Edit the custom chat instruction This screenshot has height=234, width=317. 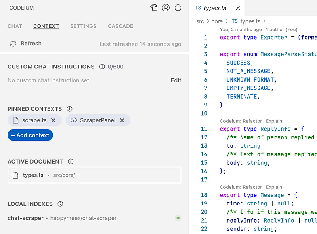176,80
